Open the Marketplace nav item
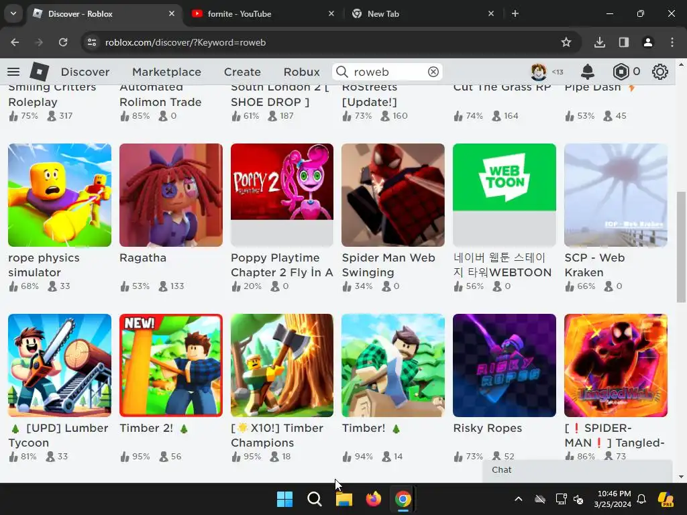The height and width of the screenshot is (515, 687). coord(166,72)
